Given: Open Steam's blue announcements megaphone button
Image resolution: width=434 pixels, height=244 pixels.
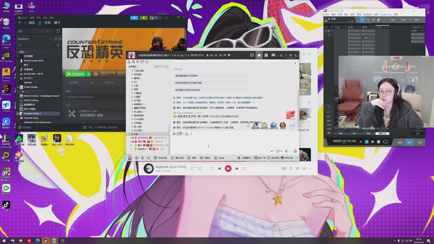Looking at the screenshot, I should tap(134, 18).
